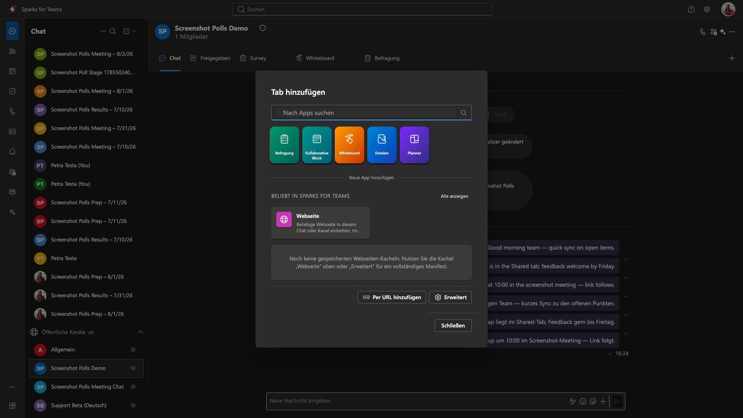Click the Per URL hinzufügen button
The height and width of the screenshot is (418, 743).
[392, 297]
